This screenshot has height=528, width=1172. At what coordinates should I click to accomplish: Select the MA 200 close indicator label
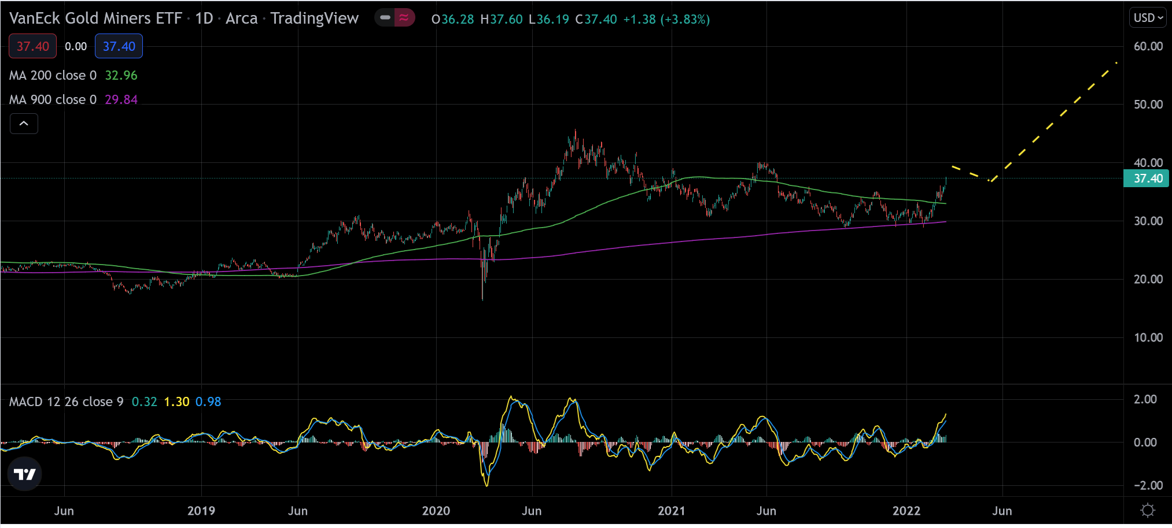(53, 75)
